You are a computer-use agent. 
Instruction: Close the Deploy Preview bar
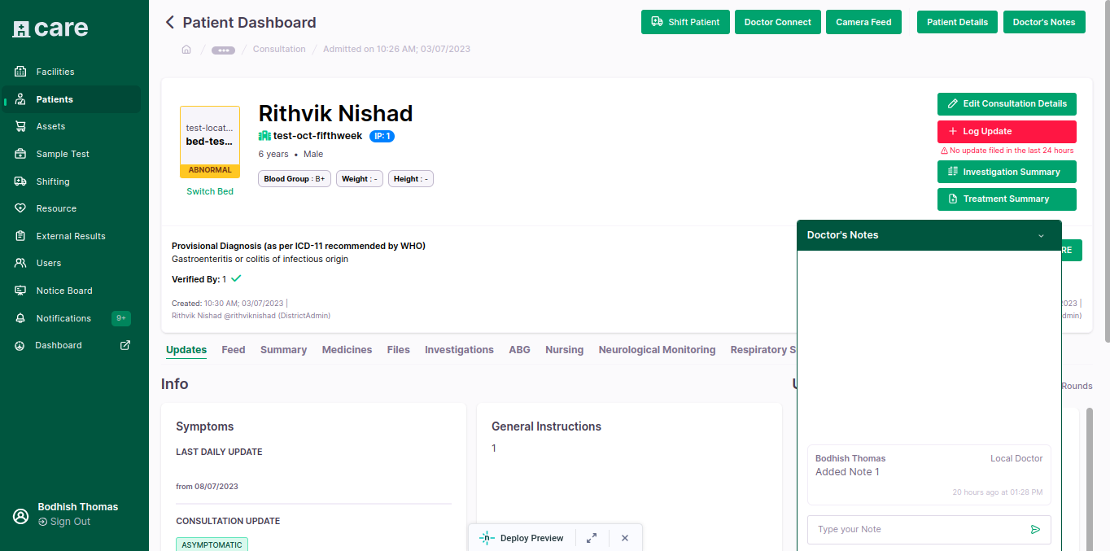[625, 538]
